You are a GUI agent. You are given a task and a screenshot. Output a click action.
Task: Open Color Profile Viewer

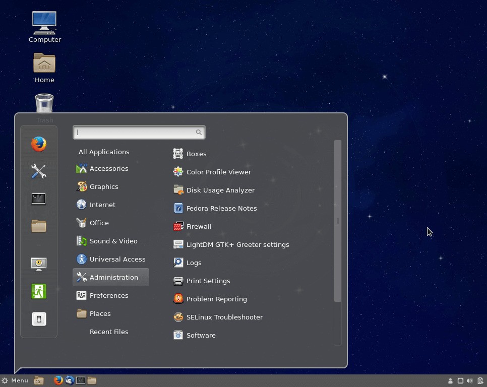(212, 172)
